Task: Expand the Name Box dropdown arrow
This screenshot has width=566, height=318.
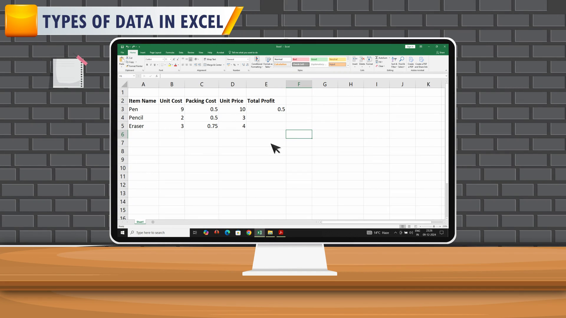Action: tap(134, 76)
